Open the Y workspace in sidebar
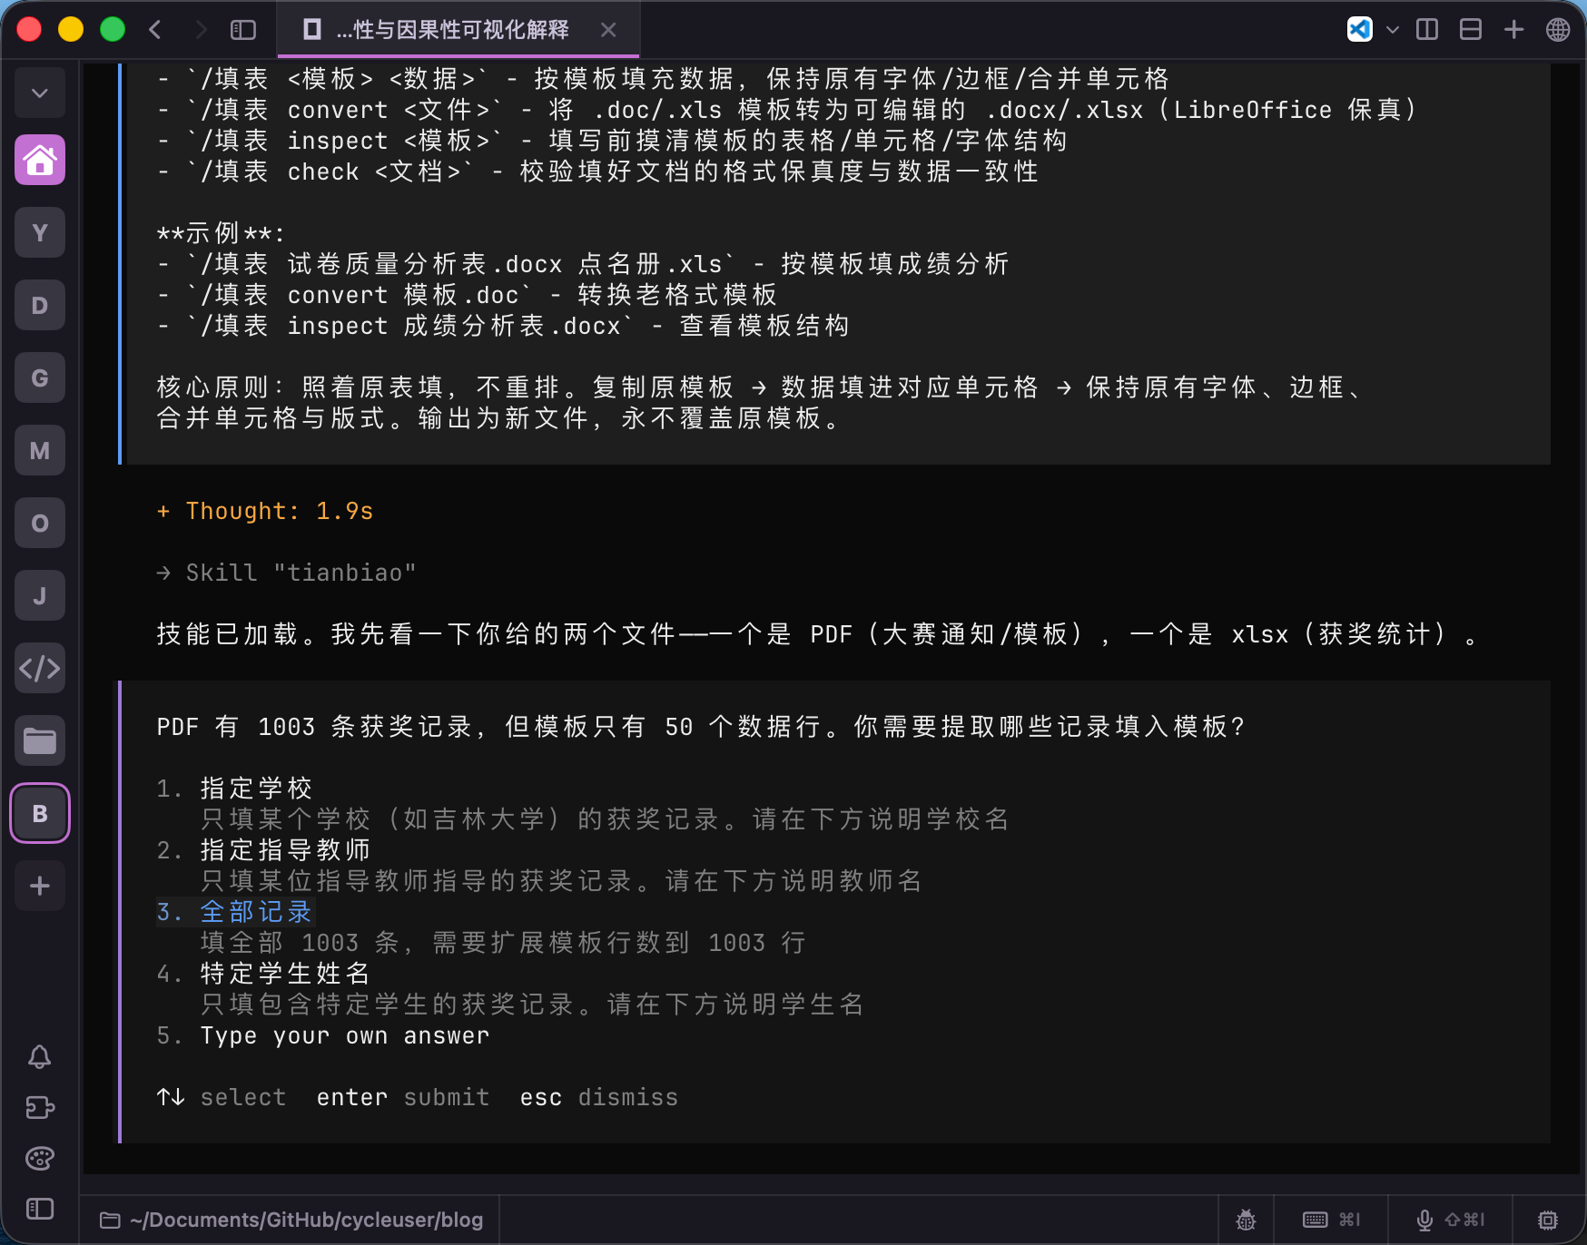Viewport: 1587px width, 1245px height. (40, 233)
